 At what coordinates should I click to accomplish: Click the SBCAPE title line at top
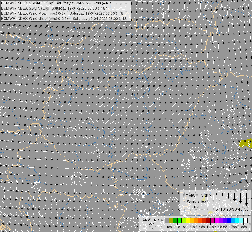(x=57, y=3)
